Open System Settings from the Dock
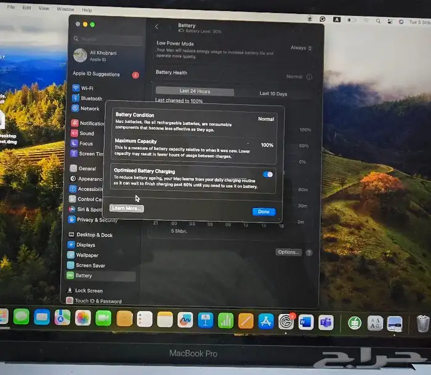This screenshot has height=375, width=431. pyautogui.click(x=286, y=321)
